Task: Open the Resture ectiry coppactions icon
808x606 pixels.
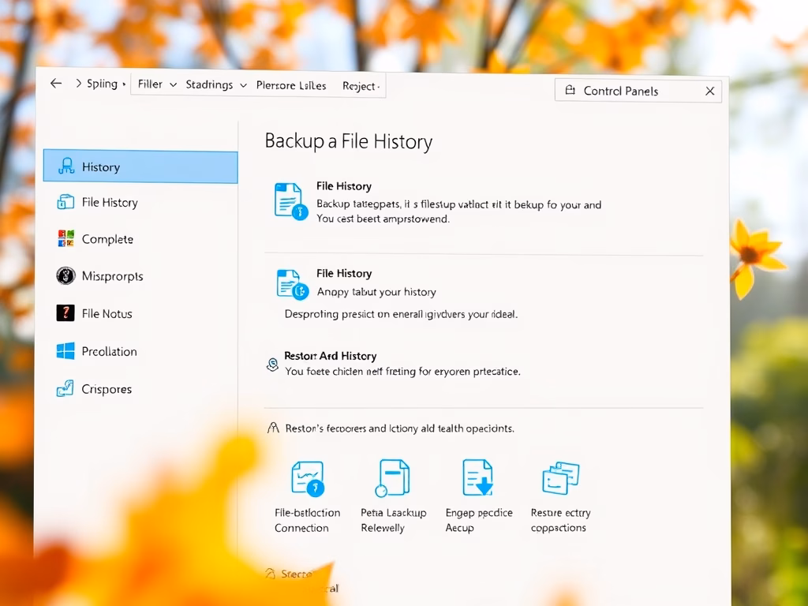Action: click(561, 478)
